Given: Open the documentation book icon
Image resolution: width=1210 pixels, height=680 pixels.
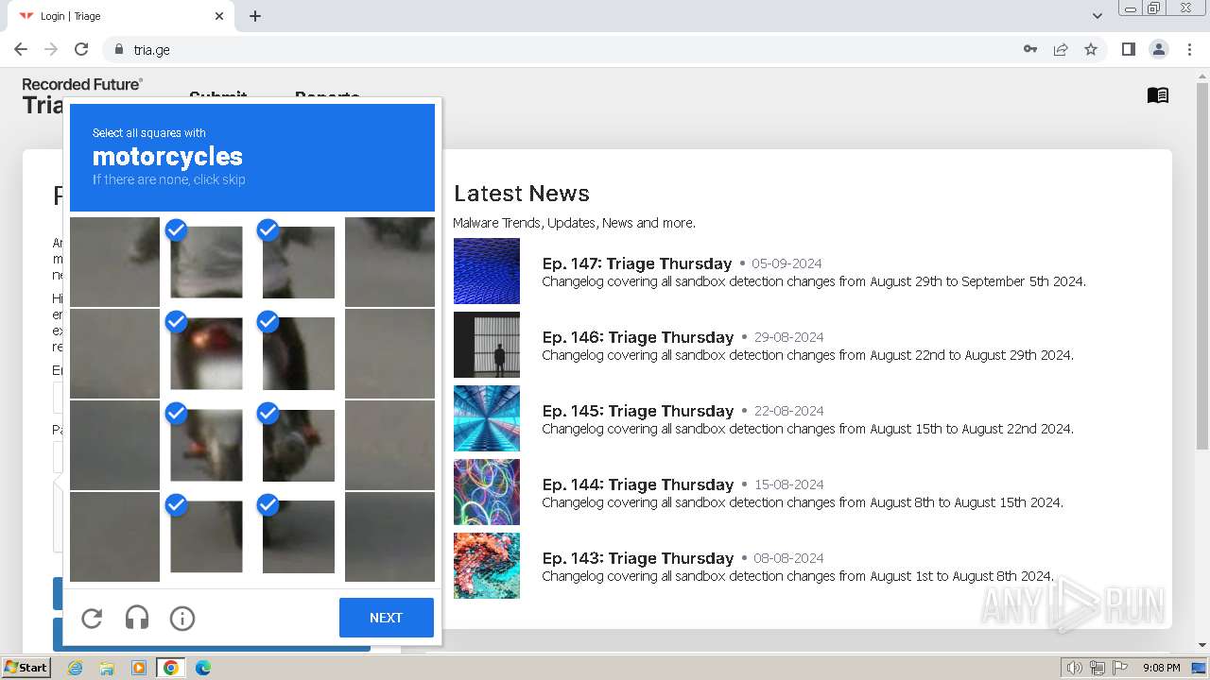Looking at the screenshot, I should (x=1158, y=95).
